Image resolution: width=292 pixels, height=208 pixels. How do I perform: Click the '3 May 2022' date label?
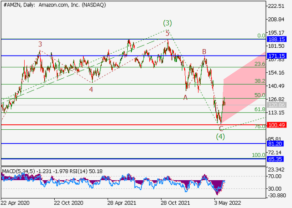pos(227,203)
